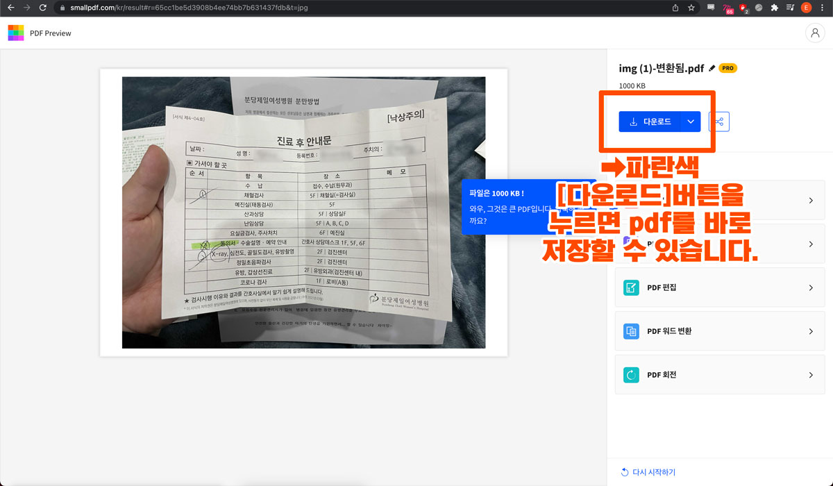Click the share page icon in the address bar
The image size is (833, 486).
click(x=675, y=8)
